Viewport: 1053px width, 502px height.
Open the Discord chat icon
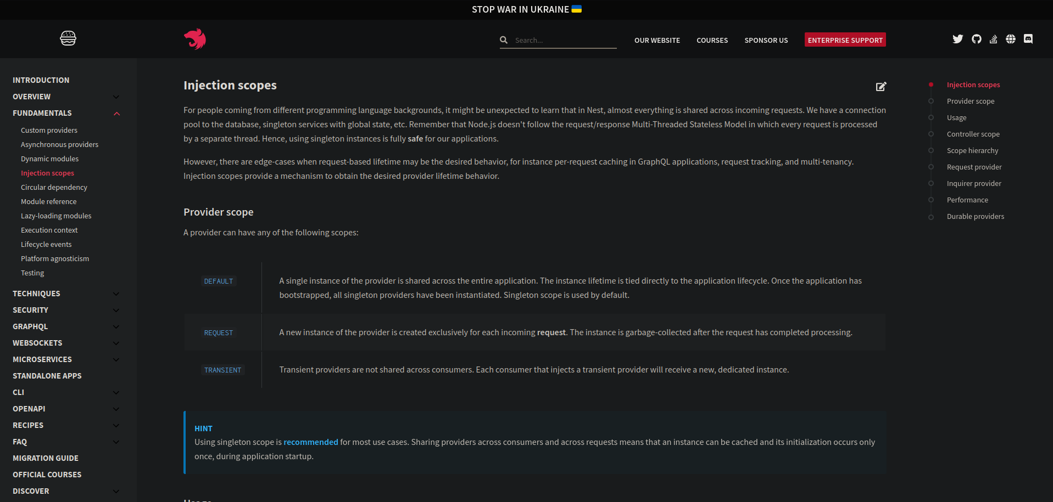[x=1028, y=39]
